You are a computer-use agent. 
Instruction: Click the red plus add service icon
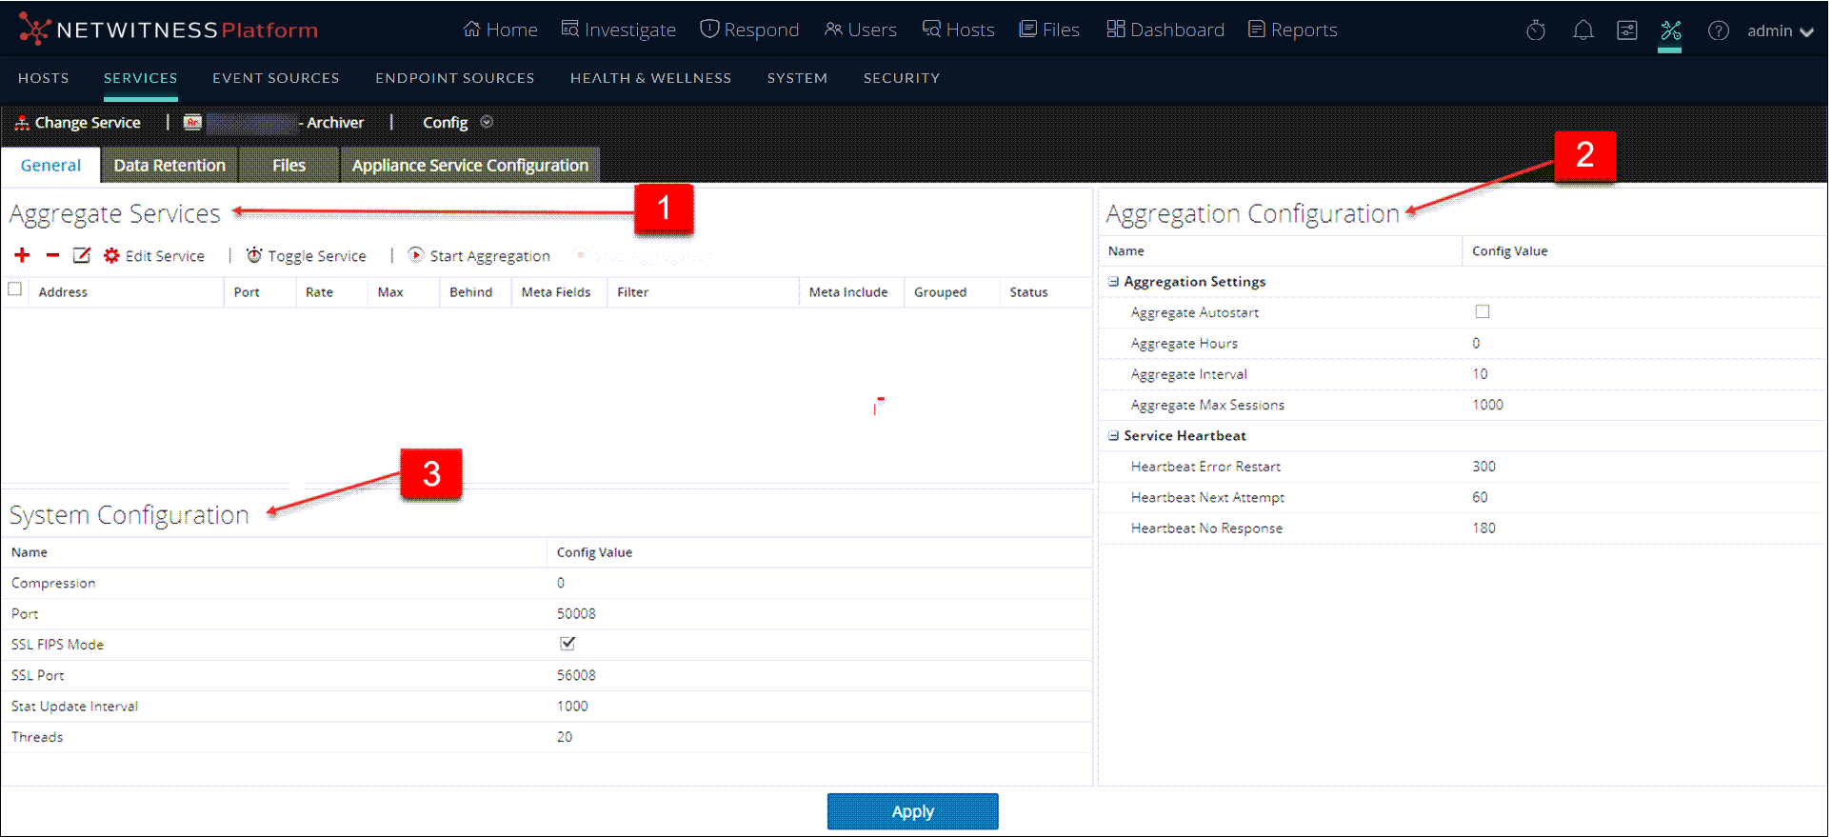coord(22,255)
